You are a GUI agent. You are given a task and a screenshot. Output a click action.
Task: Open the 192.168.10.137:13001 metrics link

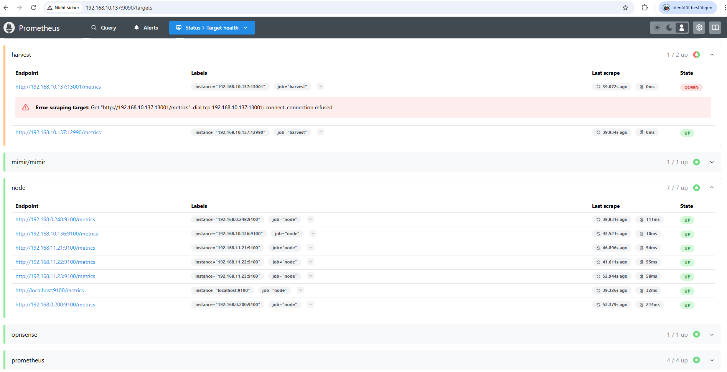click(x=58, y=87)
